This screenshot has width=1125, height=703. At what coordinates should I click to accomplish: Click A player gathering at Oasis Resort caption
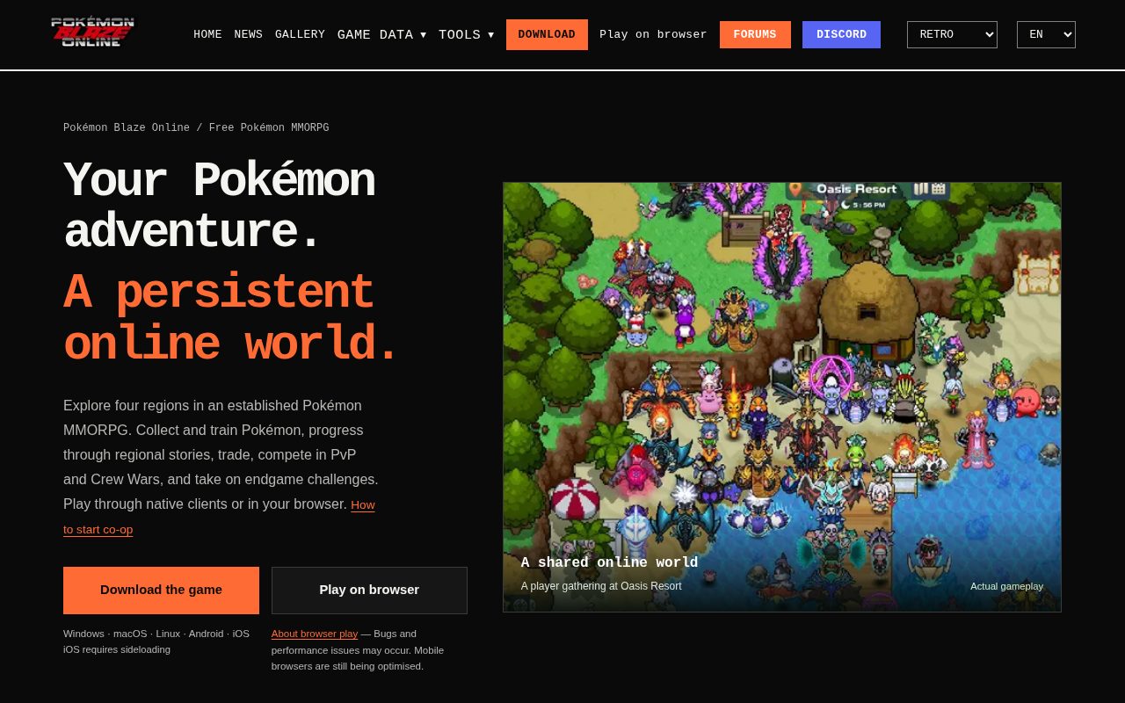(601, 586)
